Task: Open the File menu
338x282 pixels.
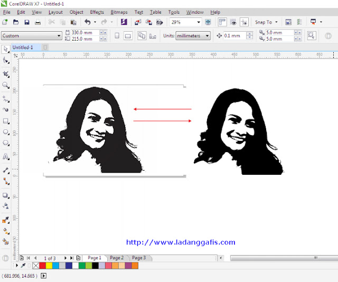Action: point(7,12)
